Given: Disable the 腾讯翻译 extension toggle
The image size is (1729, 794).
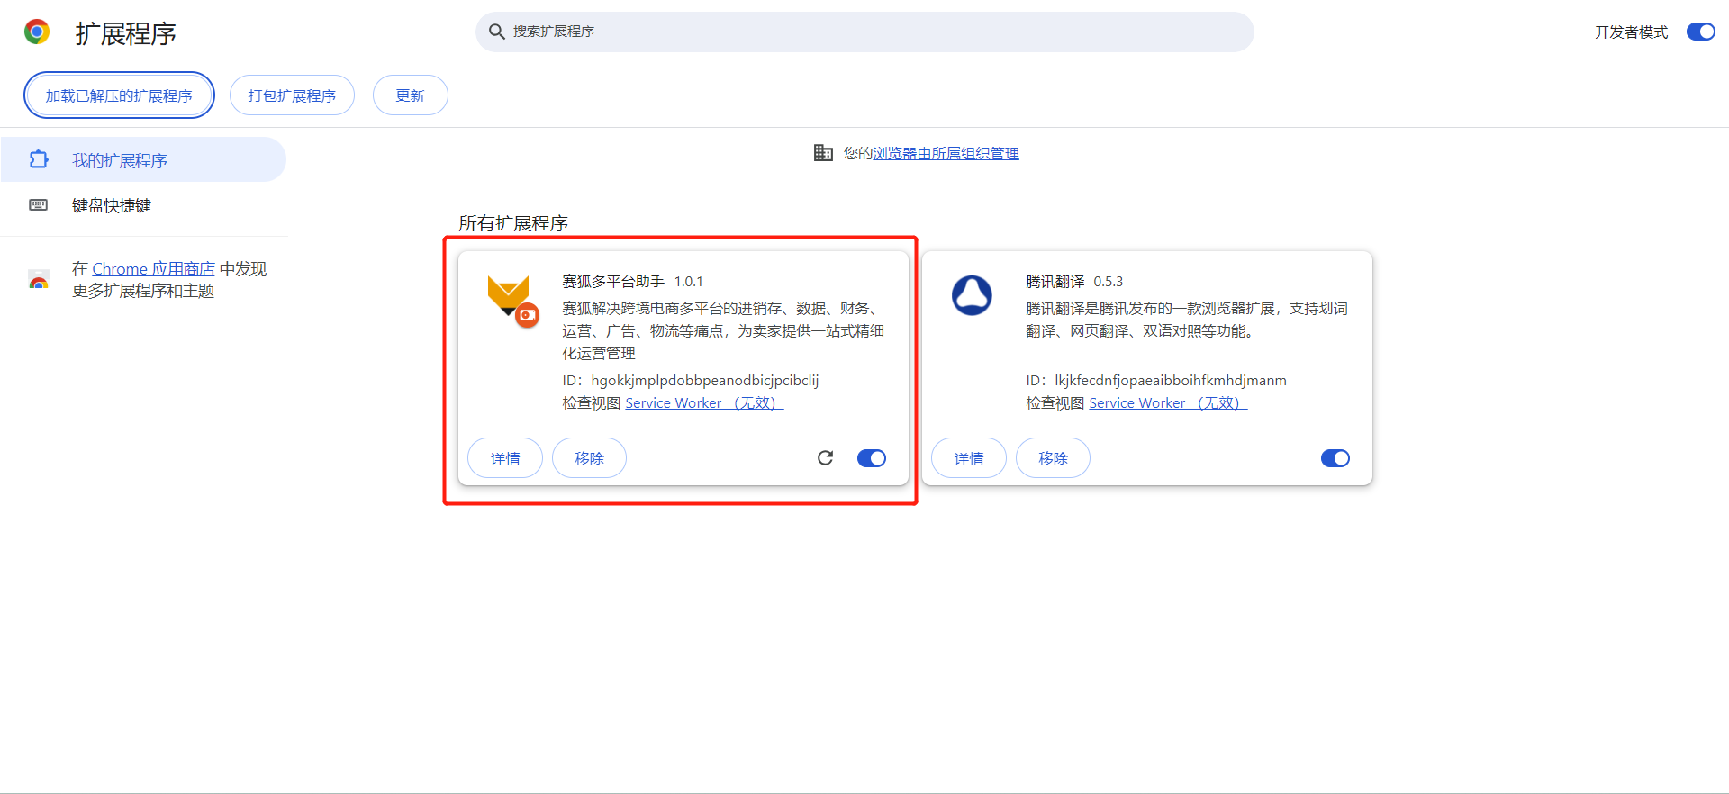Looking at the screenshot, I should coord(1335,458).
